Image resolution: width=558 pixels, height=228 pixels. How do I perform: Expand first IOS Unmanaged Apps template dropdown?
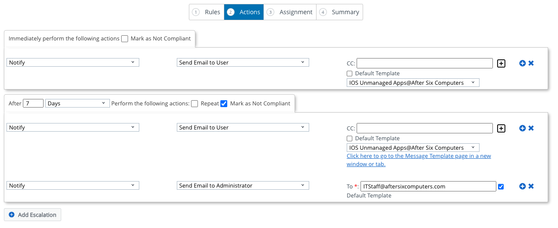point(413,83)
